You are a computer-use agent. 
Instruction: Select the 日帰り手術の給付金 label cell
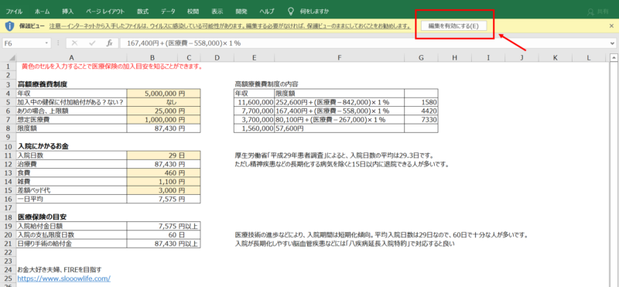pos(71,243)
